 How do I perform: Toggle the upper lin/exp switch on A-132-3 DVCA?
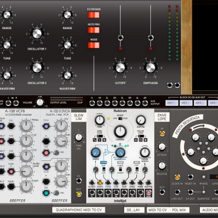57,153
